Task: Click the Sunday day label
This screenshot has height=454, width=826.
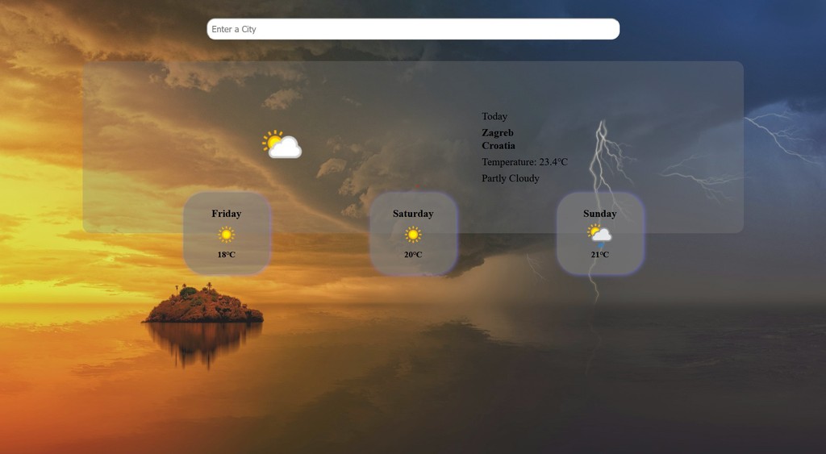Action: pyautogui.click(x=599, y=214)
